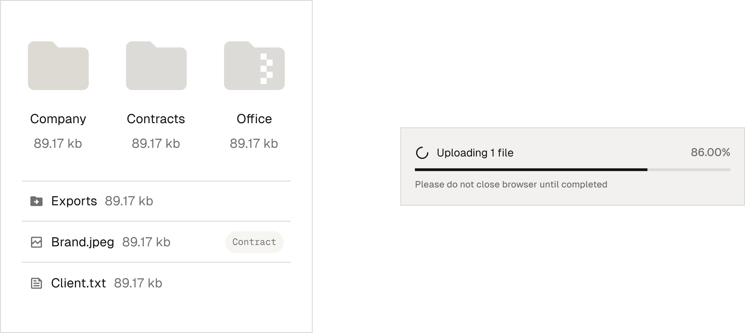Select the Contract tag on Brand.jpeg
Image resolution: width=745 pixels, height=333 pixels.
[x=254, y=242]
